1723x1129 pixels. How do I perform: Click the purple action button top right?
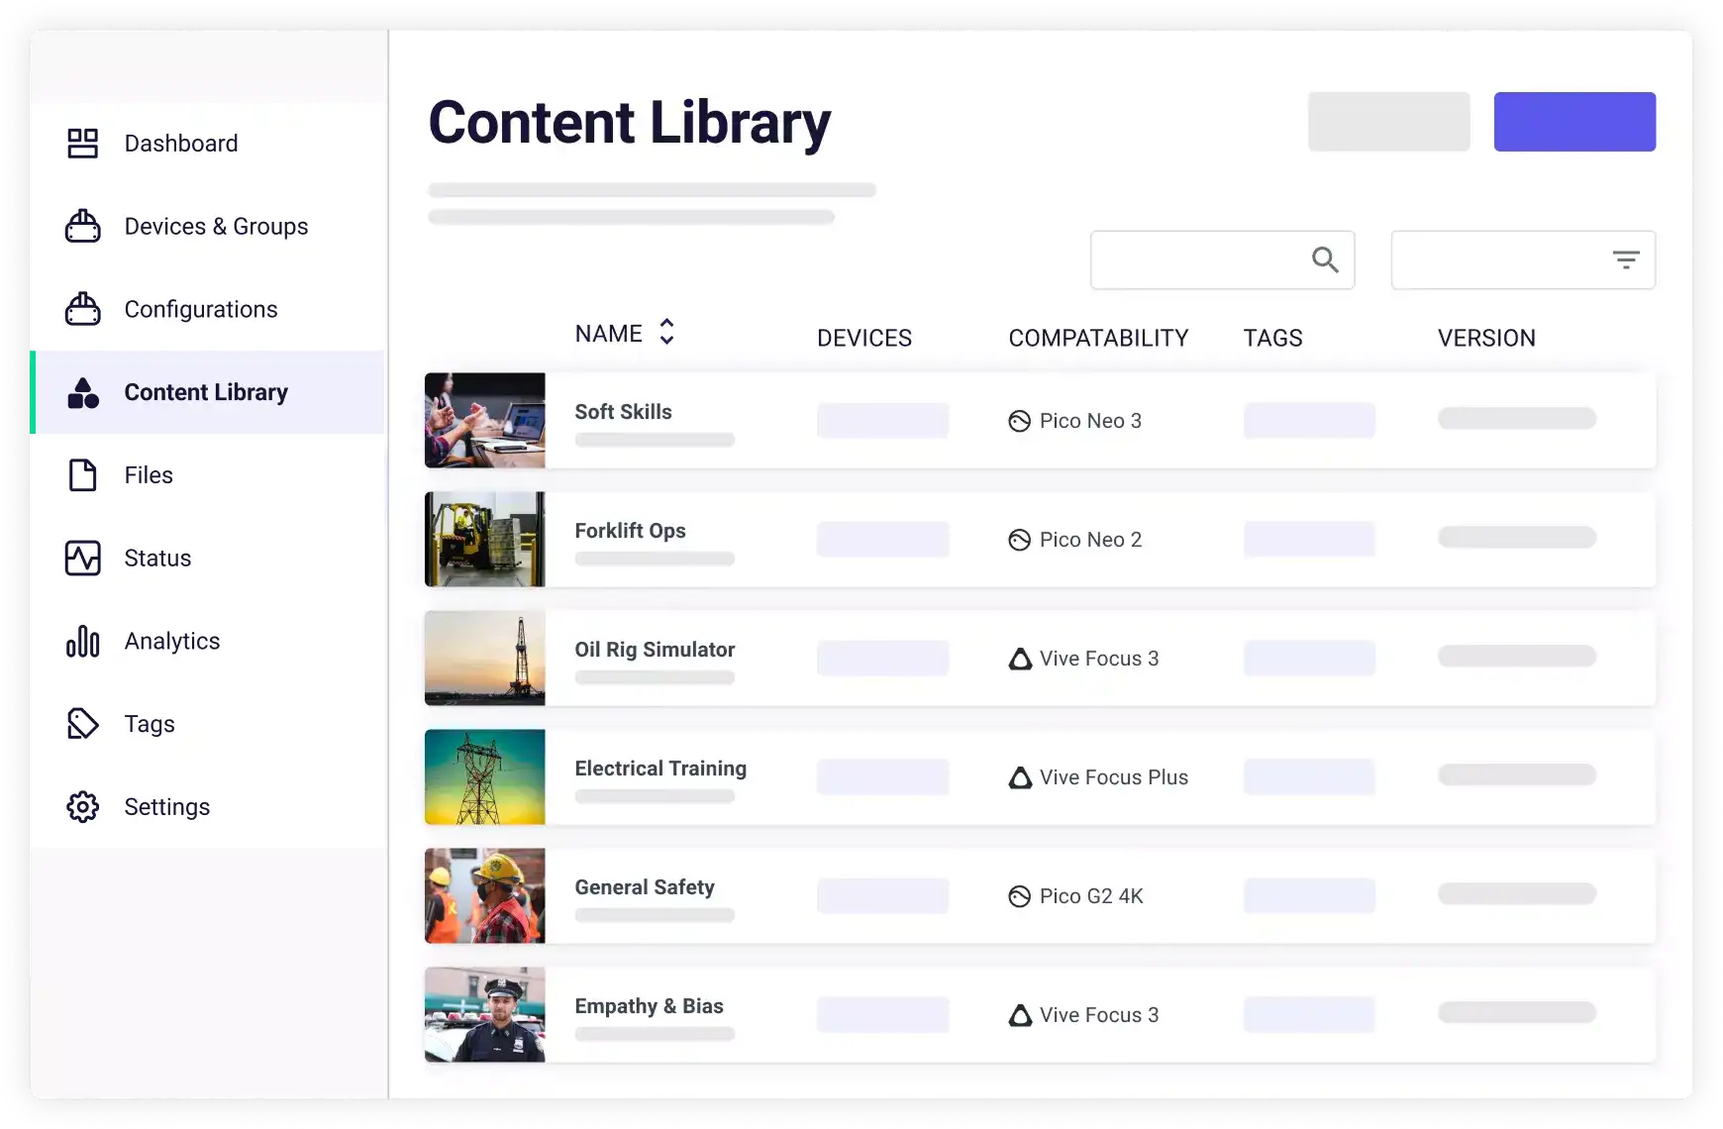[x=1574, y=121]
